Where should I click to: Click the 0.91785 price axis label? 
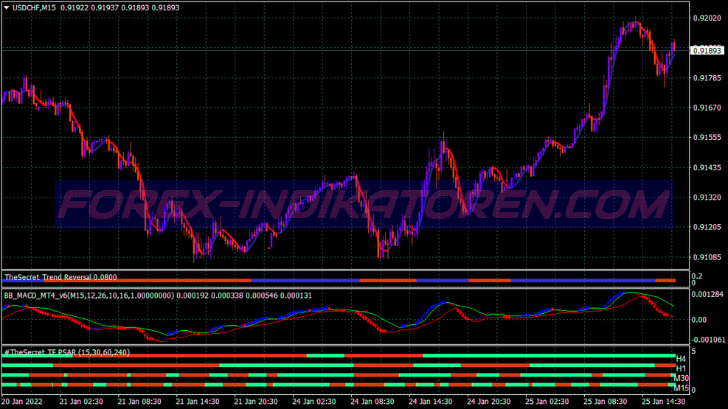[707, 78]
